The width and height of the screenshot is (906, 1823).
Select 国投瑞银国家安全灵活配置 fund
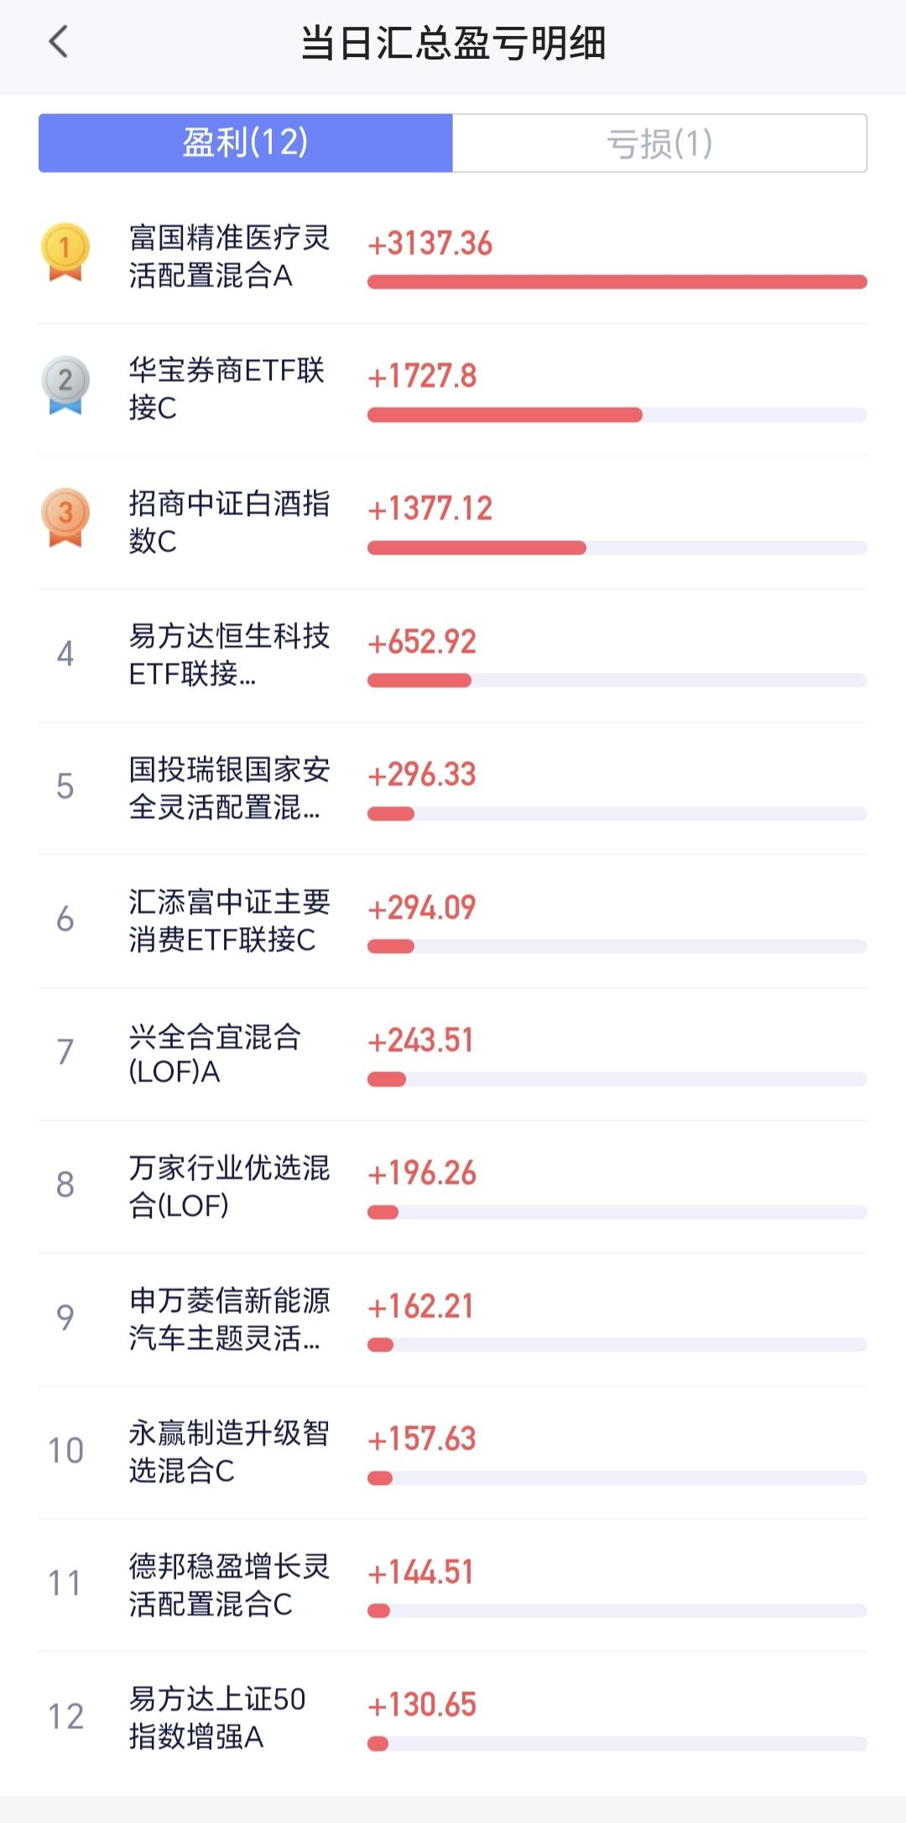coord(453,788)
